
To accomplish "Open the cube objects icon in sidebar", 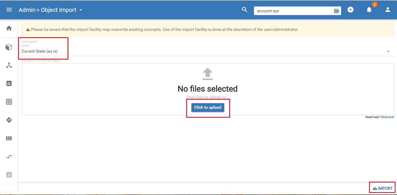I will pos(9,47).
